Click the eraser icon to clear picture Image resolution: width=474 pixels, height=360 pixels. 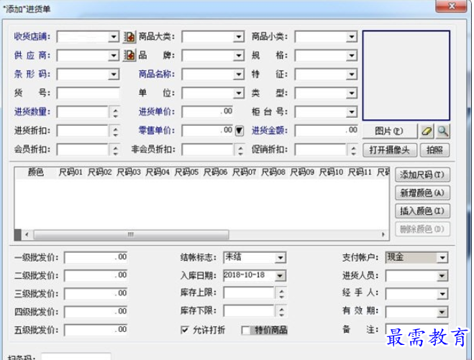coord(427,131)
